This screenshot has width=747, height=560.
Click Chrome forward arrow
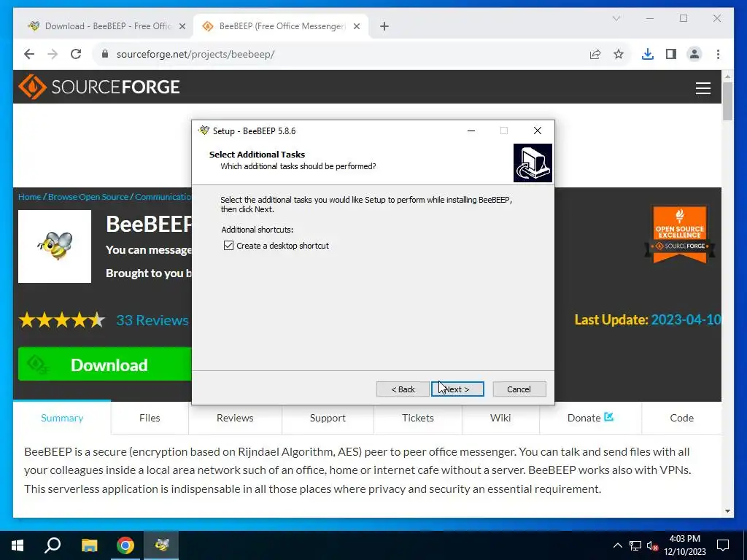pyautogui.click(x=53, y=54)
